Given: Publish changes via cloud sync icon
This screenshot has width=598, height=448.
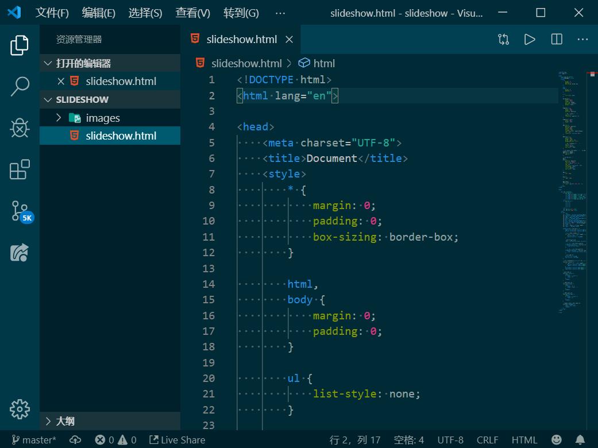Looking at the screenshot, I should click(x=75, y=440).
